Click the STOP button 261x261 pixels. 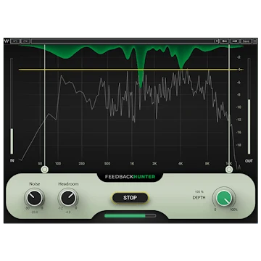point(130,198)
